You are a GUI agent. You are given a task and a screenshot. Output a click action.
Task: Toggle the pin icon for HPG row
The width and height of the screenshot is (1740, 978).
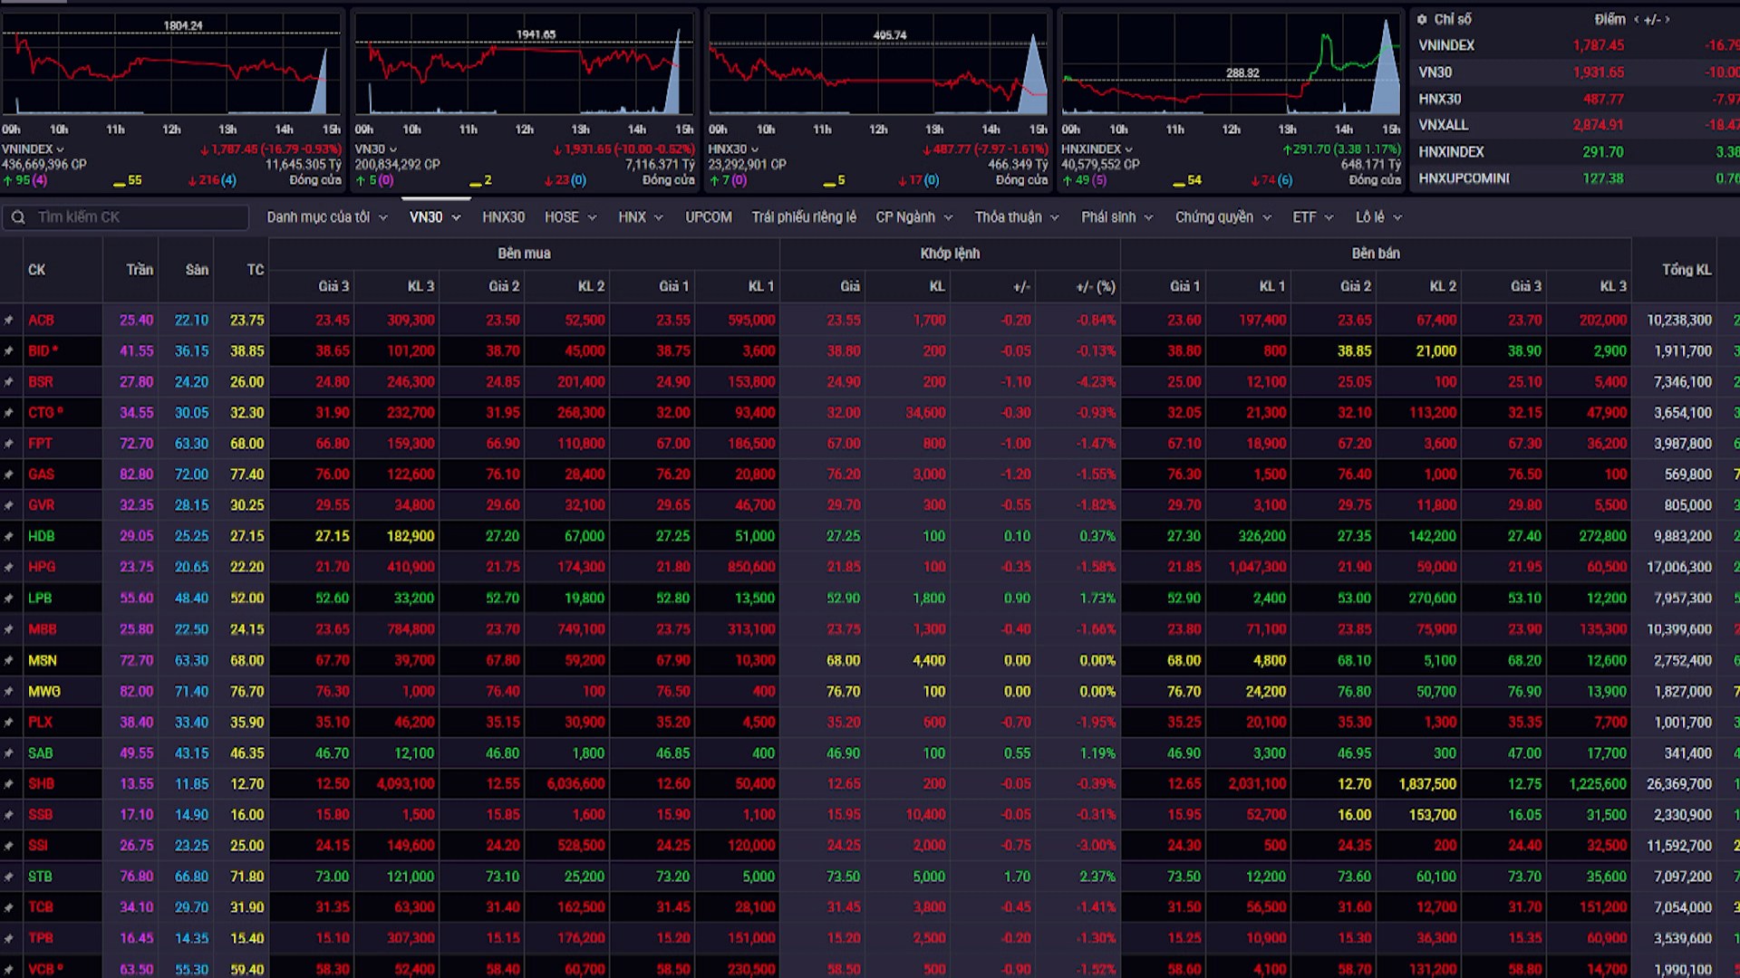tap(9, 567)
